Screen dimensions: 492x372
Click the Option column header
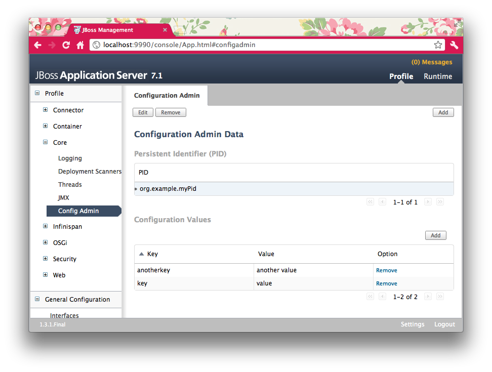pyautogui.click(x=387, y=254)
